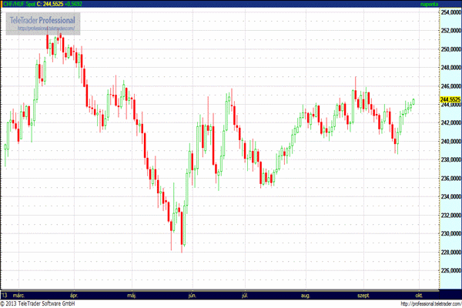Click the watermark URL under the TeleTrader logo

click(x=48, y=29)
